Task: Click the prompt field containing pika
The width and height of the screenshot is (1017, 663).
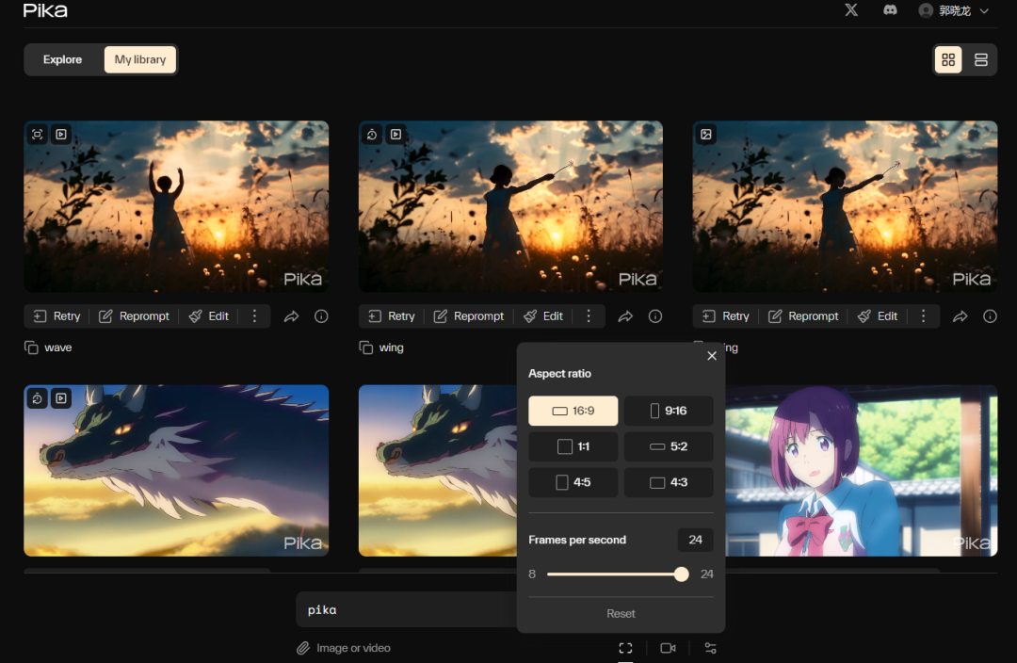Action: [x=407, y=609]
